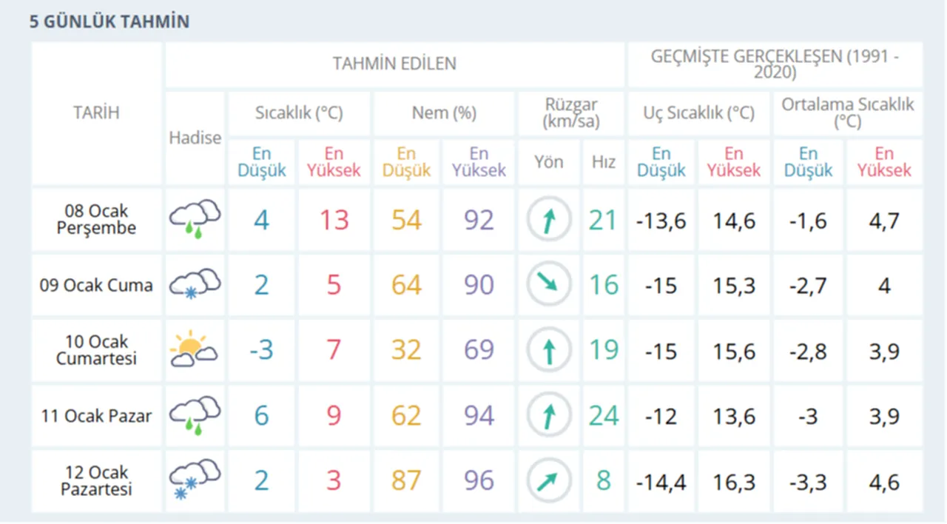Click the upward wind arrow for Perşembe
The height and width of the screenshot is (524, 947).
(x=548, y=219)
